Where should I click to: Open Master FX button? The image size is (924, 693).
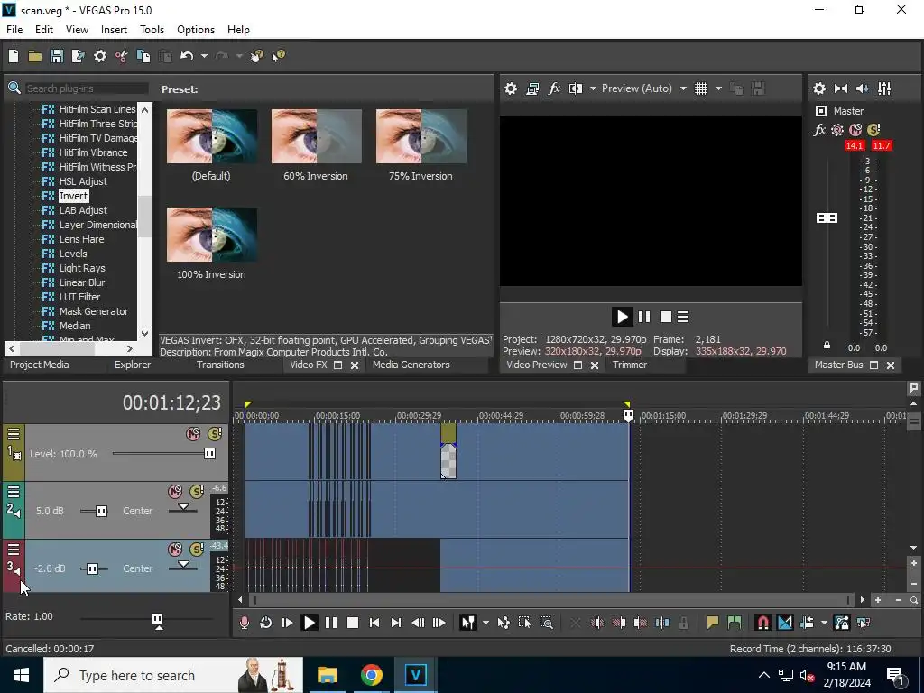coord(819,130)
